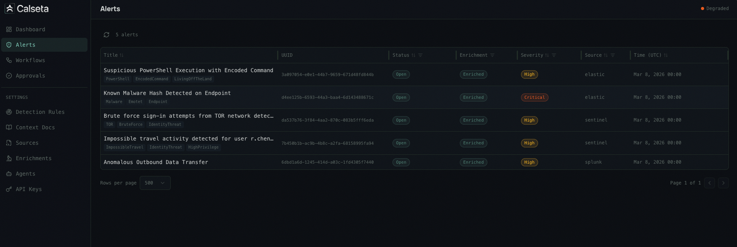Open the Known Malware Hash Detected alert
The height and width of the screenshot is (247, 737).
tap(167, 93)
